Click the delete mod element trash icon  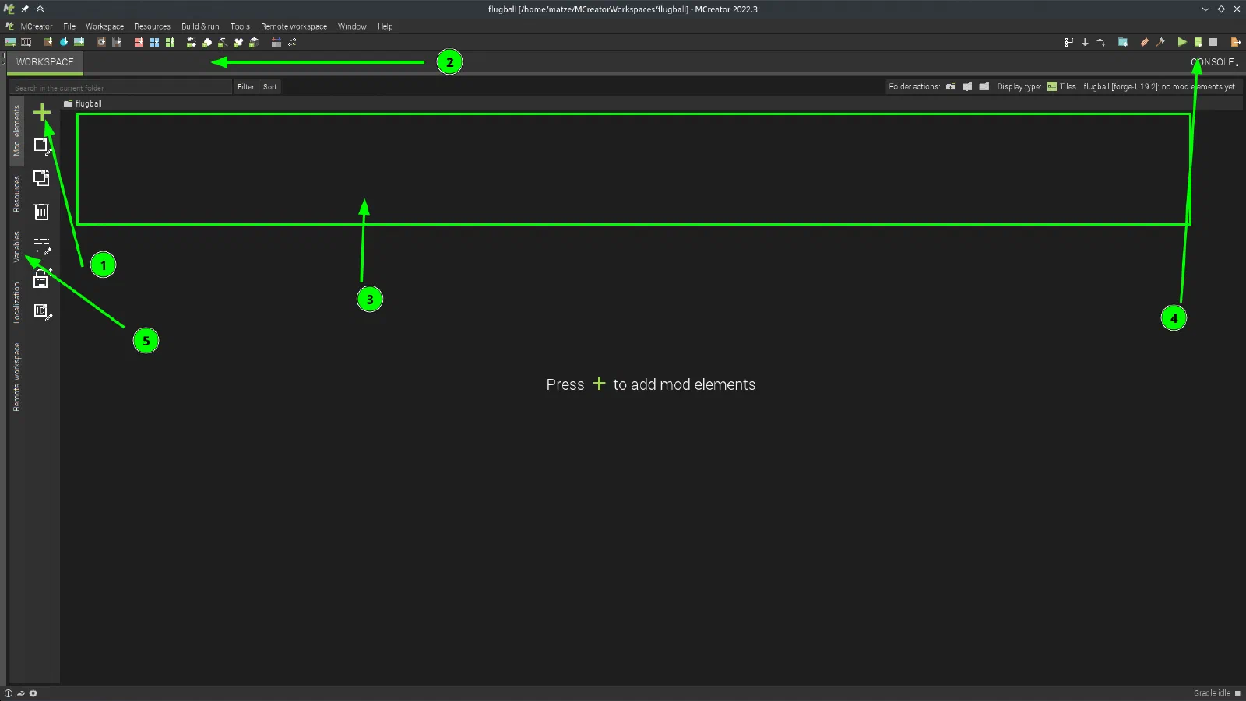click(x=41, y=212)
